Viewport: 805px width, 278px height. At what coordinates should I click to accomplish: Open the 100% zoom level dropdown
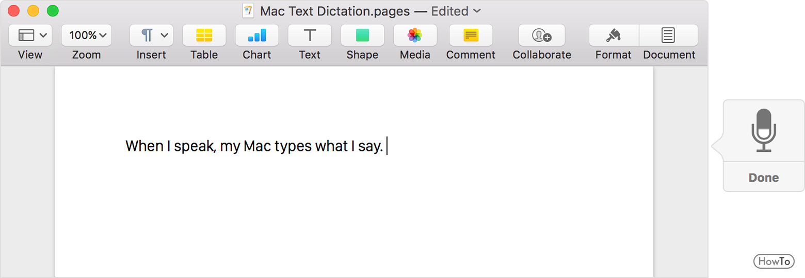tap(87, 35)
